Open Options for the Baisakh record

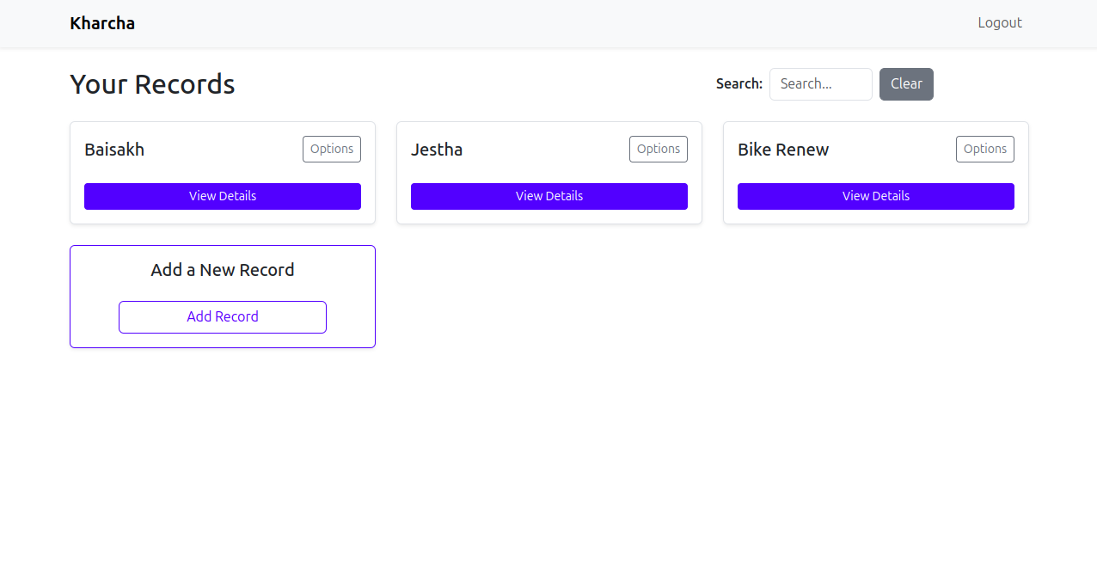(332, 149)
